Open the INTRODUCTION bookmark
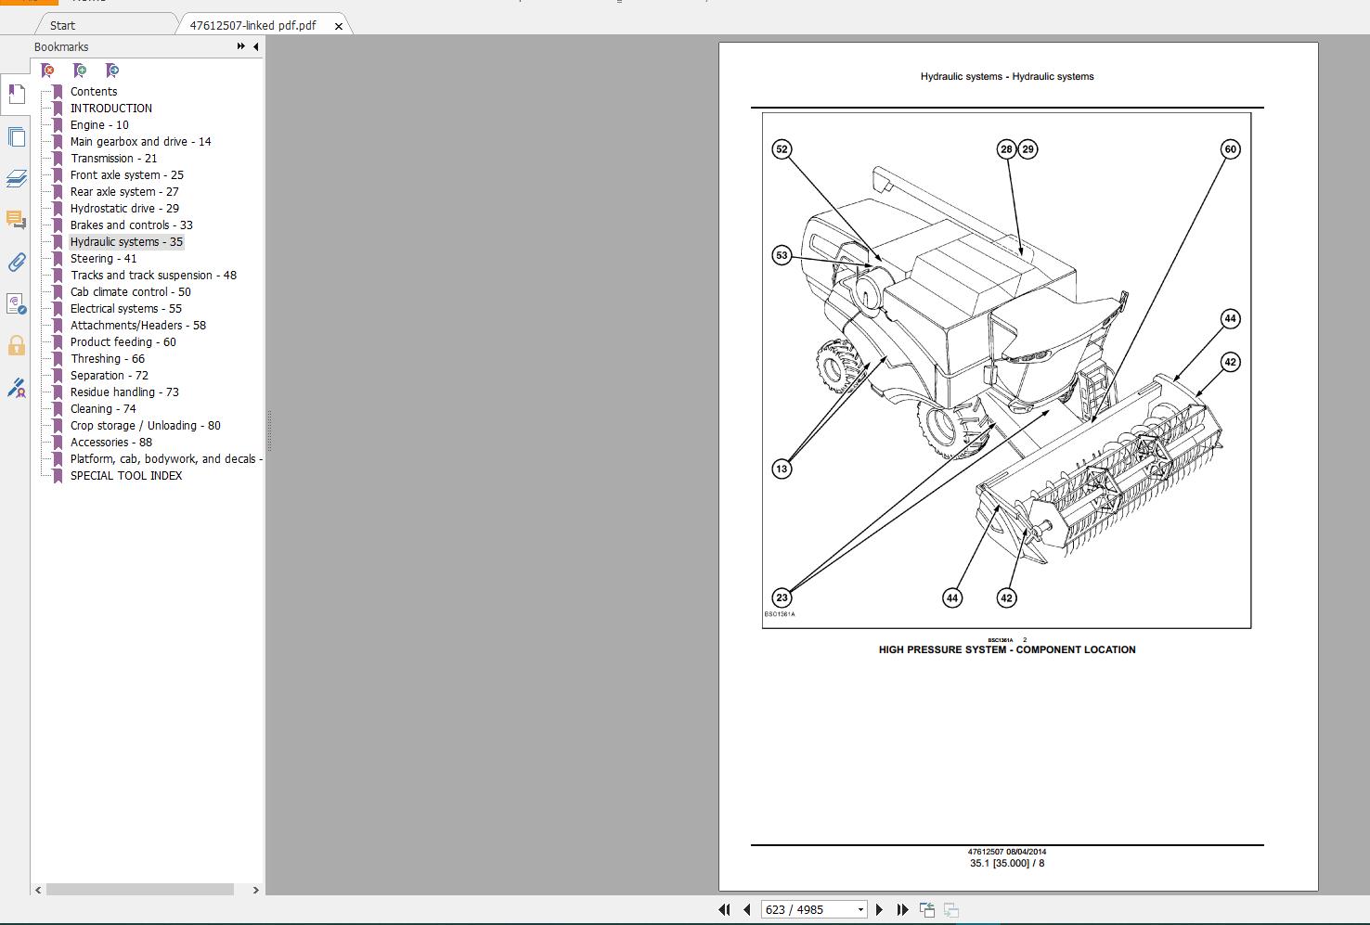The height and width of the screenshot is (925, 1370). (111, 108)
